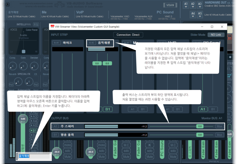237x164 pixels.
Task: Toggle the Post button beside the CS knob
Action: (36, 85)
